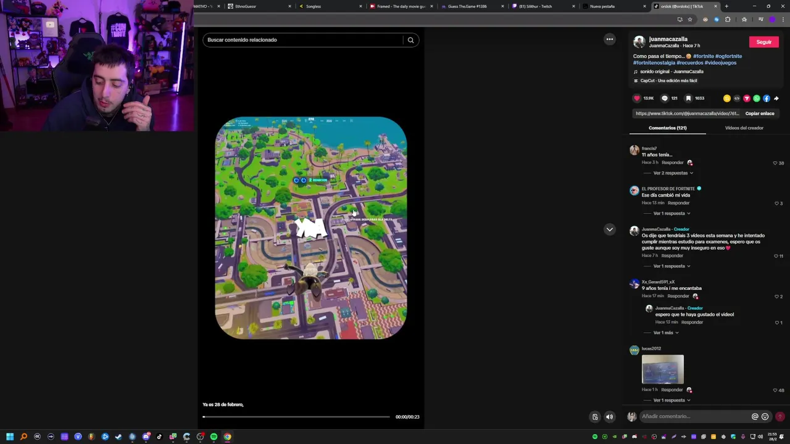The width and height of the screenshot is (790, 444).
Task: Open Discord from the taskbar
Action: coord(146,437)
